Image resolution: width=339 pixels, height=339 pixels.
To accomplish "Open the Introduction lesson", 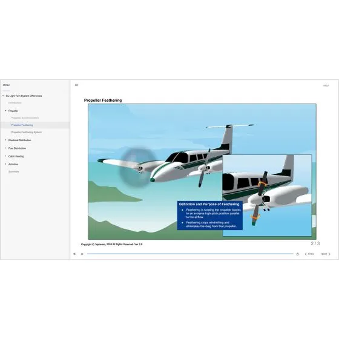I will pos(15,103).
